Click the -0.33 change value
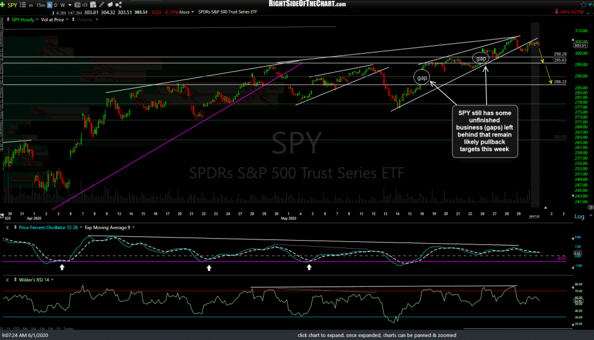594x340 pixels. point(156,12)
